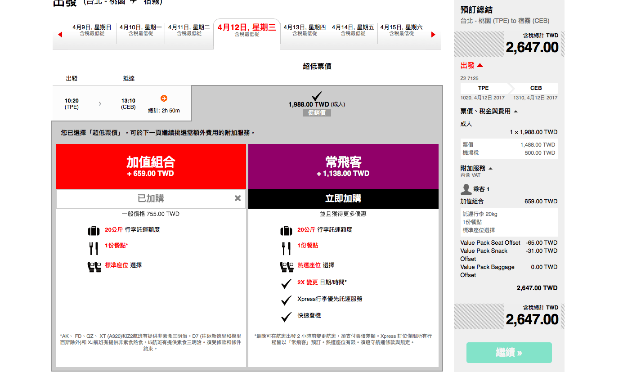Click the 立即加購 button for 常飛客

[343, 199]
